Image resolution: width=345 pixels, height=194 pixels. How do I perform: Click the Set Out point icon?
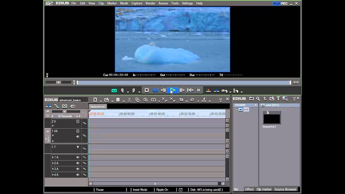134,91
